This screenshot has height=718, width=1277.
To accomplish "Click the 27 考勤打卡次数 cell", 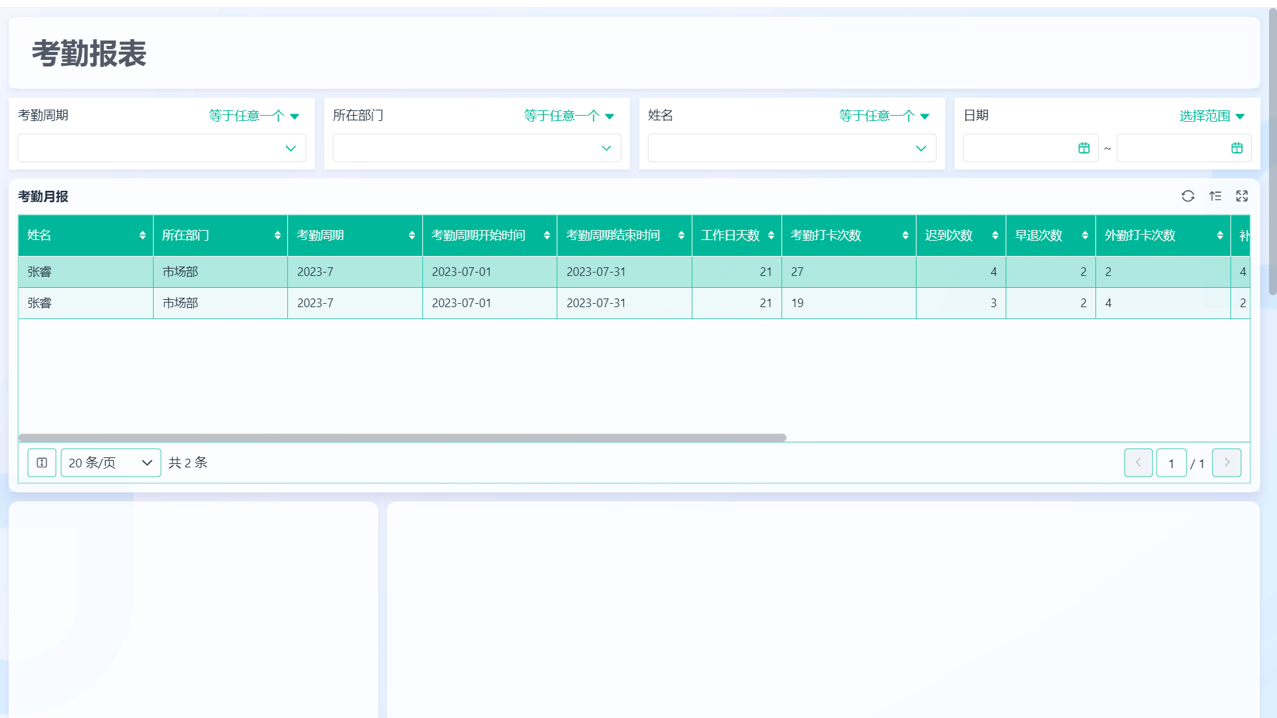I will pos(849,272).
